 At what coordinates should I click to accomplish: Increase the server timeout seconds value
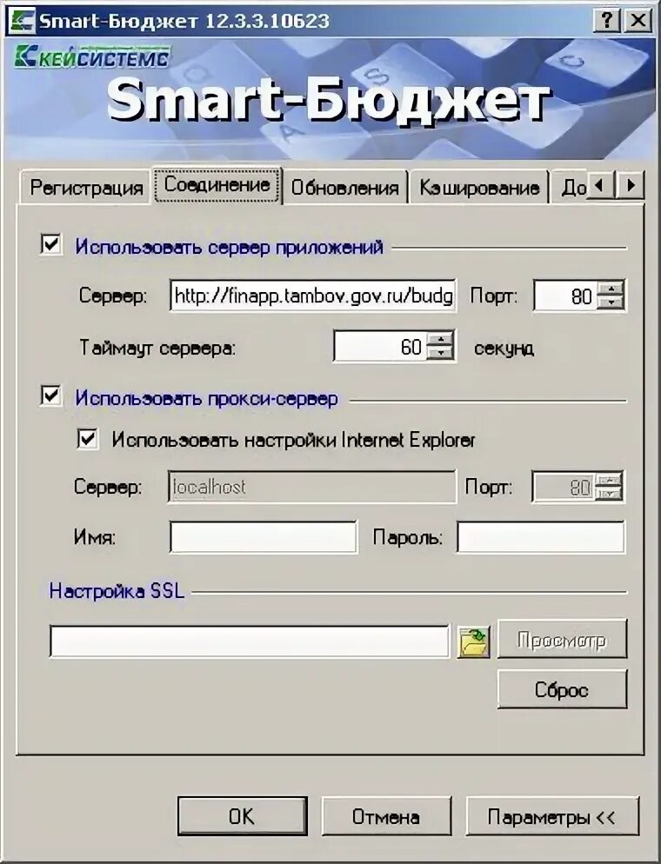pos(440,338)
